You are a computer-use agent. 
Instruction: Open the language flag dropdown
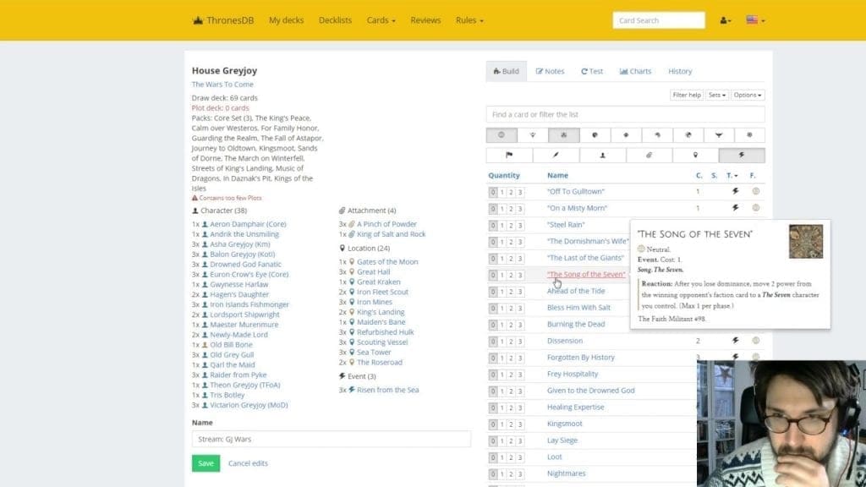[x=755, y=20]
